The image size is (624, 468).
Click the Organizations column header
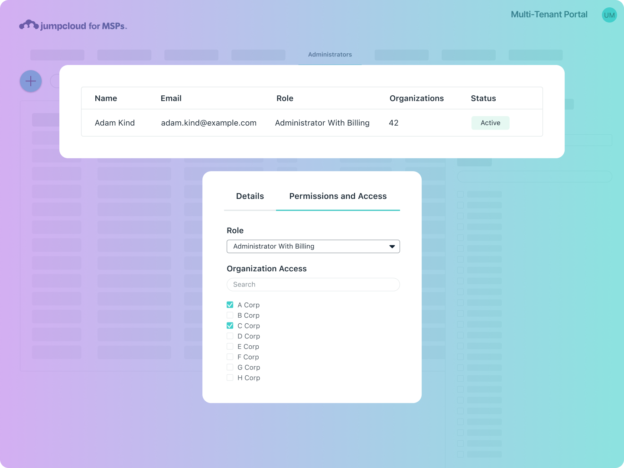(416, 98)
